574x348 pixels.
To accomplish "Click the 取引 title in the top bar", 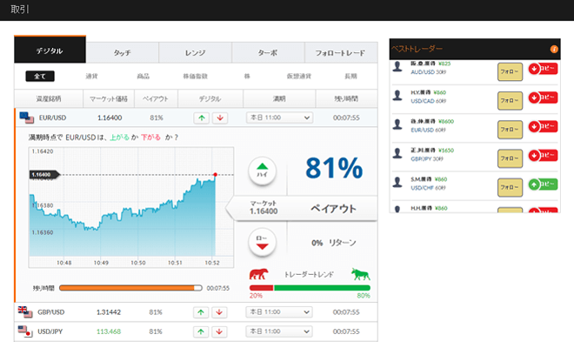I will click(19, 10).
